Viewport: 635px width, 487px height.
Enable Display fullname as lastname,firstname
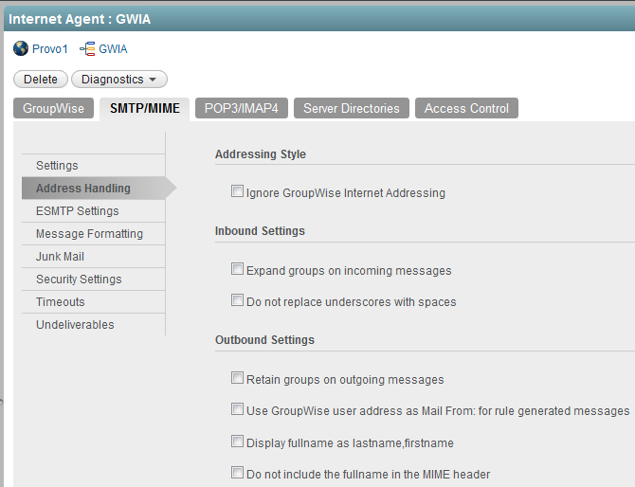[238, 441]
